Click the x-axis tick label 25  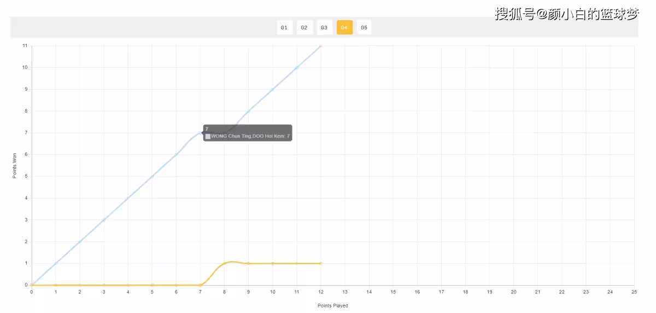(x=634, y=292)
